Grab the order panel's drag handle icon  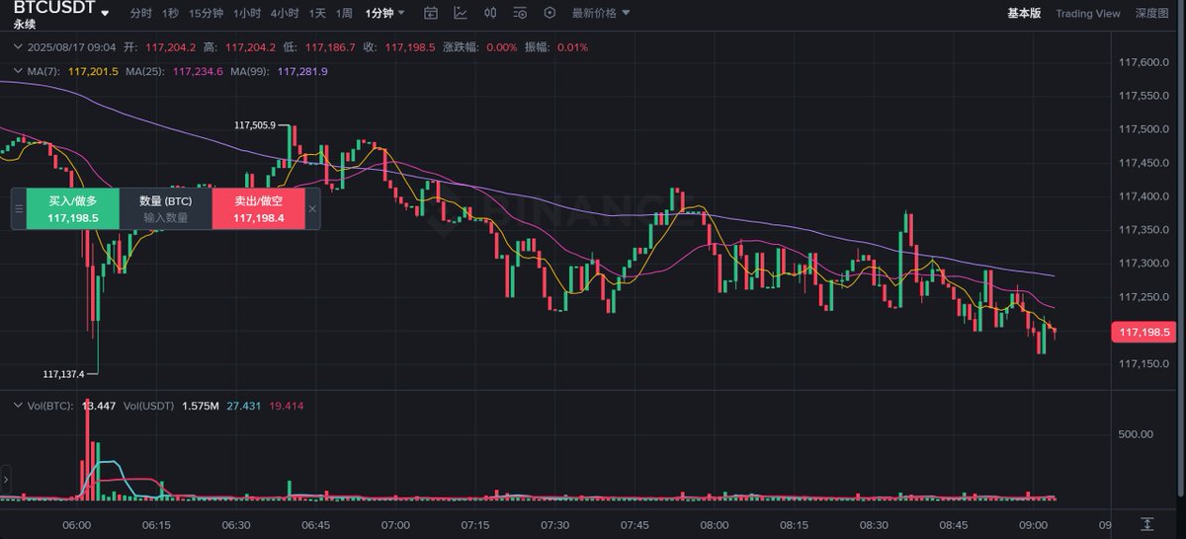(19, 209)
